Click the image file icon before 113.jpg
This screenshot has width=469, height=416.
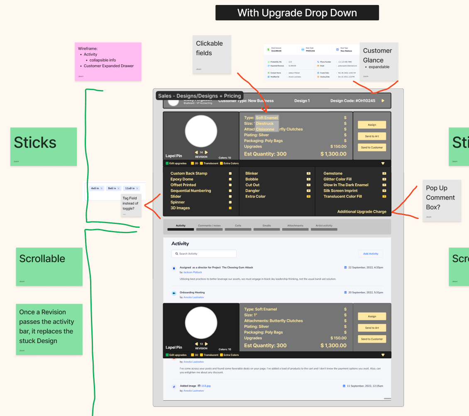(199, 386)
